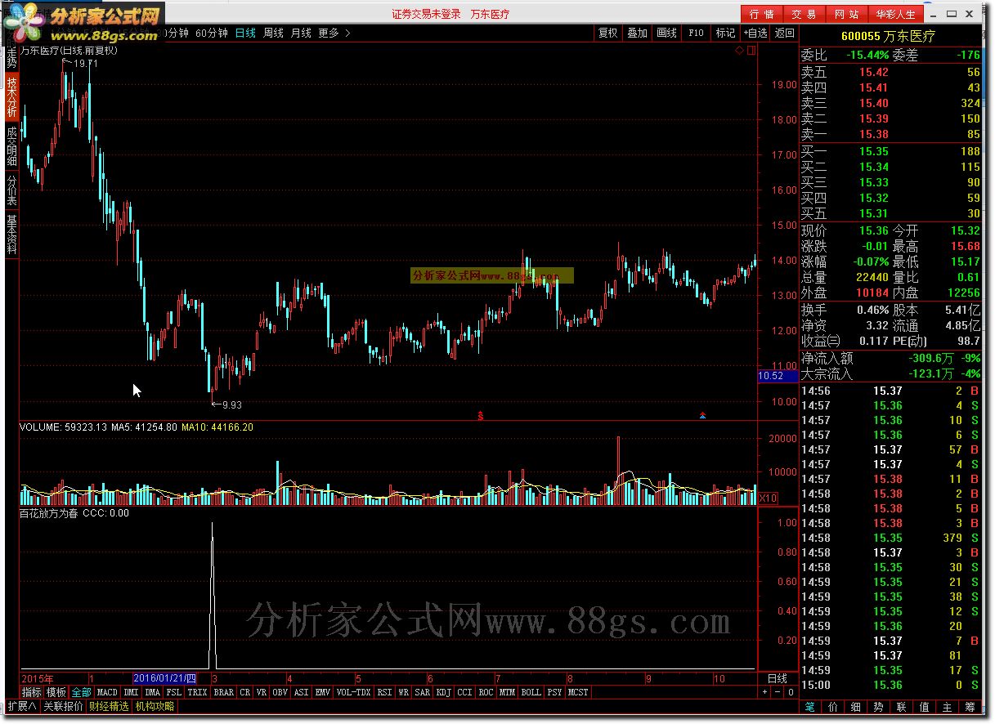The image size is (995, 724).
Task: Open the 分价表 side tab
Action: [11, 191]
